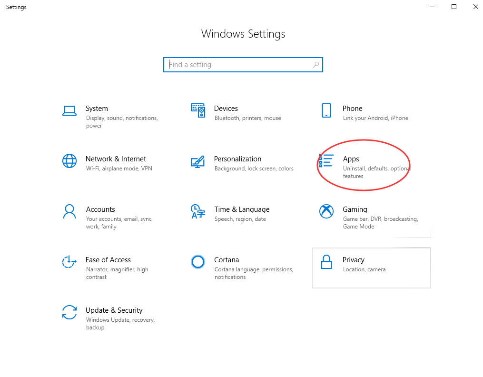Select the Cortana title

click(x=227, y=260)
